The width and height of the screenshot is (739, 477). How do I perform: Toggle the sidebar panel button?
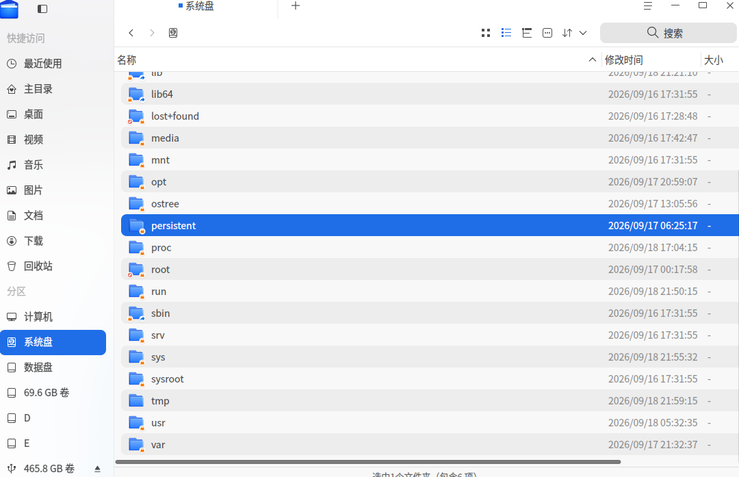(42, 9)
